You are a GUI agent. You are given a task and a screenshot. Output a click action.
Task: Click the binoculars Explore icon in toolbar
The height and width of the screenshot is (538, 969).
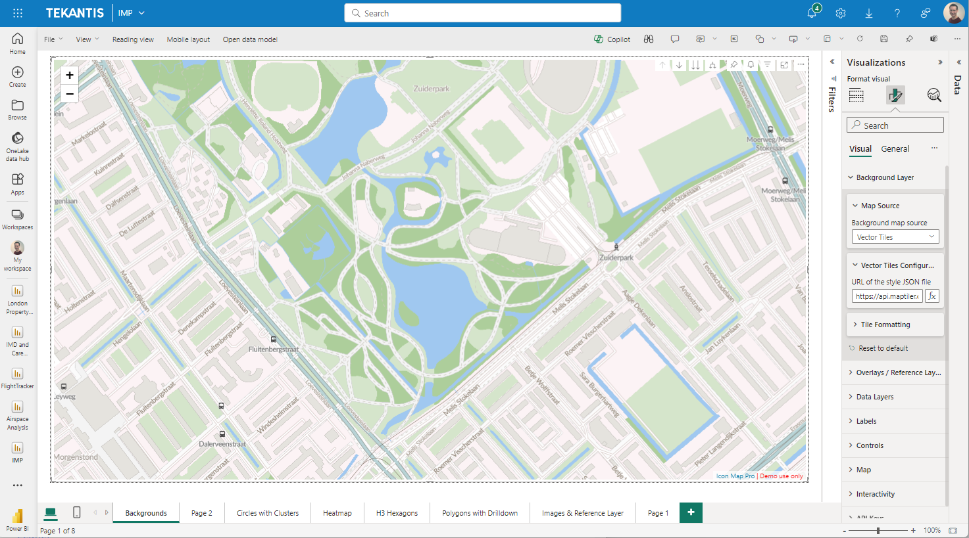coord(649,39)
